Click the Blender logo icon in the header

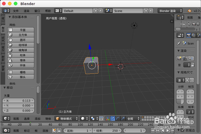pos(189,11)
